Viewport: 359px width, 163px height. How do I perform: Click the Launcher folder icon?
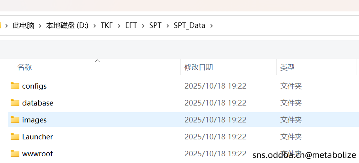click(x=15, y=137)
